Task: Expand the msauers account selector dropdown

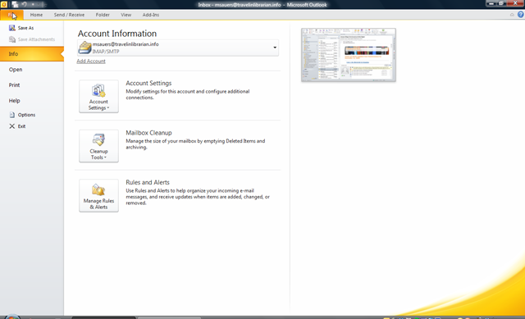Action: click(275, 48)
